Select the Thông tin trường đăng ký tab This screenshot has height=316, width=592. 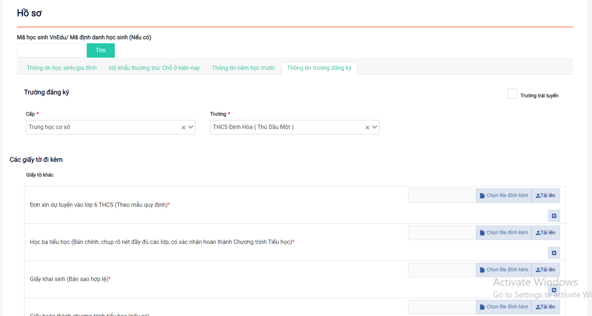pyautogui.click(x=319, y=68)
